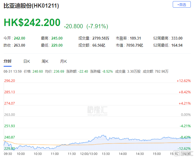Click the 13:30 time marker on axis
The width and height of the screenshot is (195, 158).
coord(106,154)
